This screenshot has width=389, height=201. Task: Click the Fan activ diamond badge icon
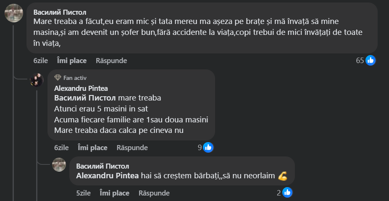[x=58, y=78]
